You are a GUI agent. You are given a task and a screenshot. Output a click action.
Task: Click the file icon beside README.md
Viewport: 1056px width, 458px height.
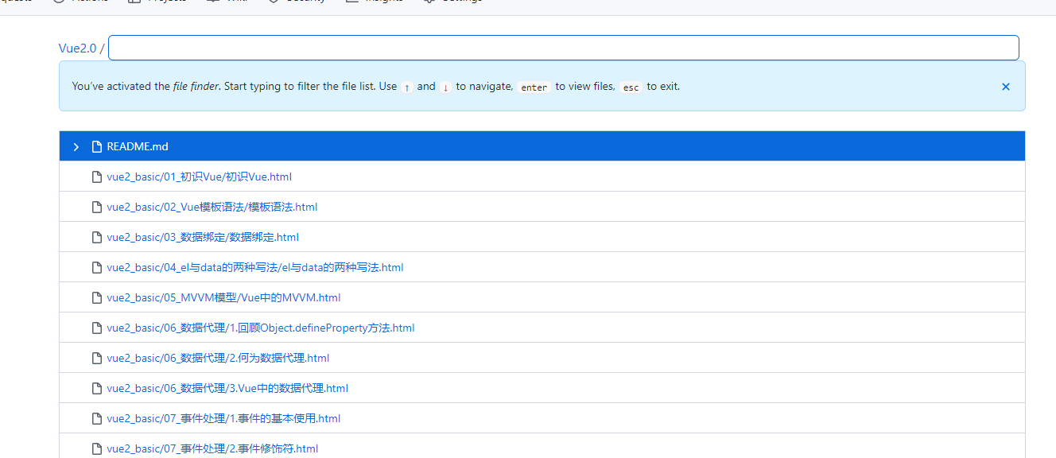tap(97, 147)
